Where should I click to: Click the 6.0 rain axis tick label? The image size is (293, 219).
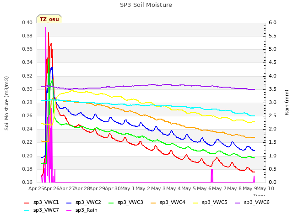(x=272, y=22)
